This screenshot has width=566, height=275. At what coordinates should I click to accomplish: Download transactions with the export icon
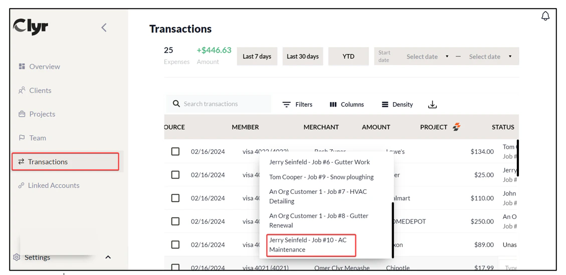pos(433,105)
